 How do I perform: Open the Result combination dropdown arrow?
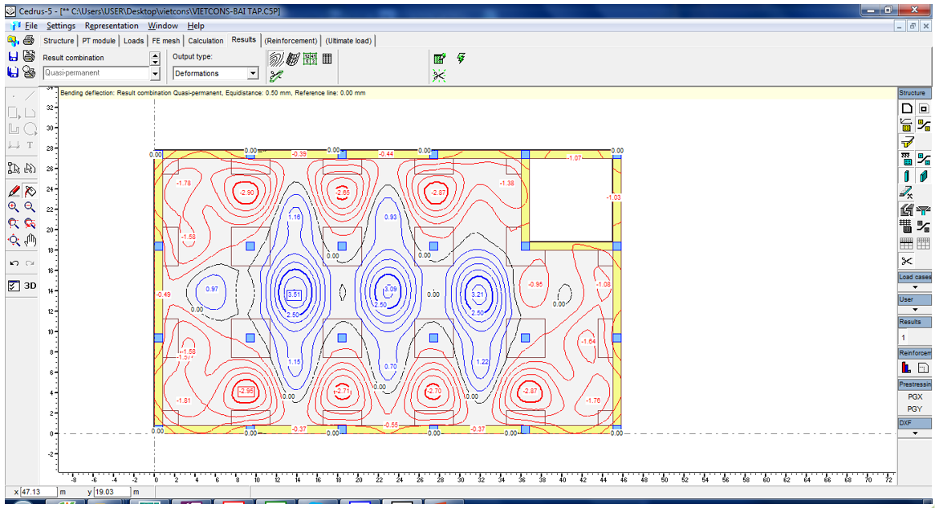click(155, 73)
